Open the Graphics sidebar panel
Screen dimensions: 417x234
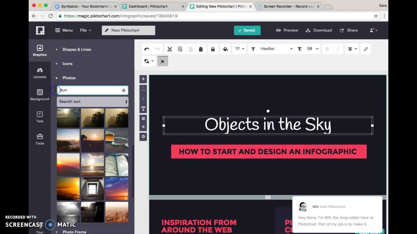click(x=40, y=50)
